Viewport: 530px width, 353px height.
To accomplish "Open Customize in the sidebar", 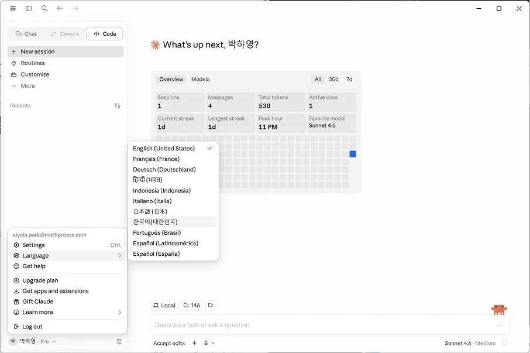I will (x=66, y=74).
